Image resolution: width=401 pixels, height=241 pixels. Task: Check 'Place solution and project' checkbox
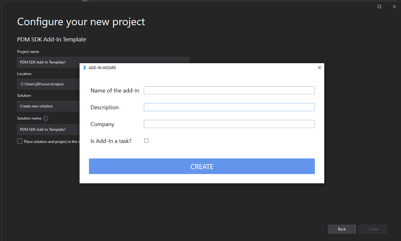point(20,141)
